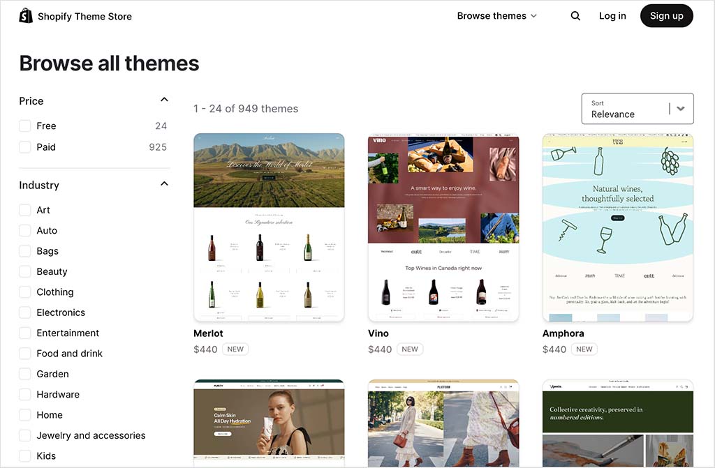715x468 pixels.
Task: Click the Shopify bag logo icon
Action: click(26, 15)
